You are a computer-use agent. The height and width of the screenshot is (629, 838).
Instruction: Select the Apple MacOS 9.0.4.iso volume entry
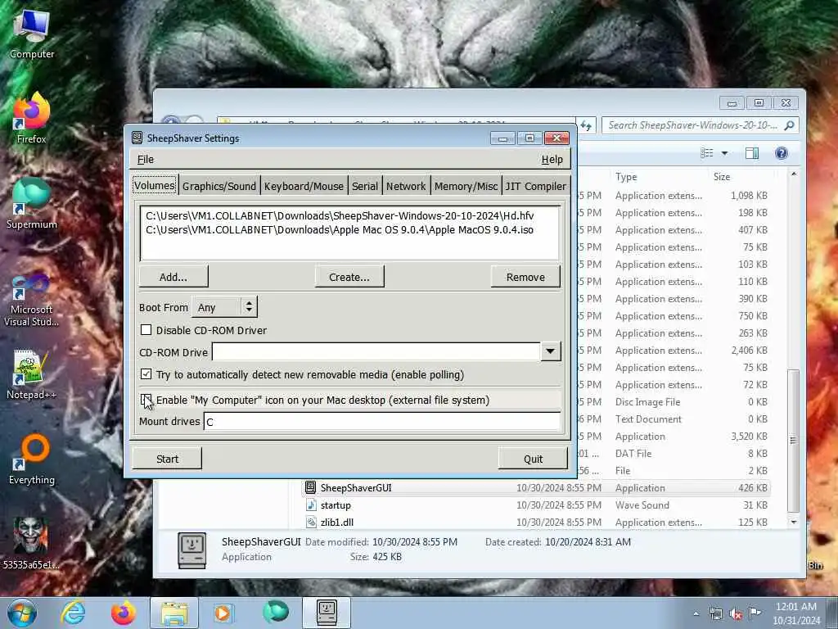click(340, 230)
